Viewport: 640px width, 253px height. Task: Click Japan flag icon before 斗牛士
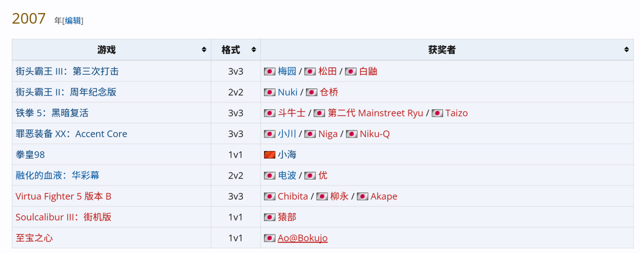[269, 113]
